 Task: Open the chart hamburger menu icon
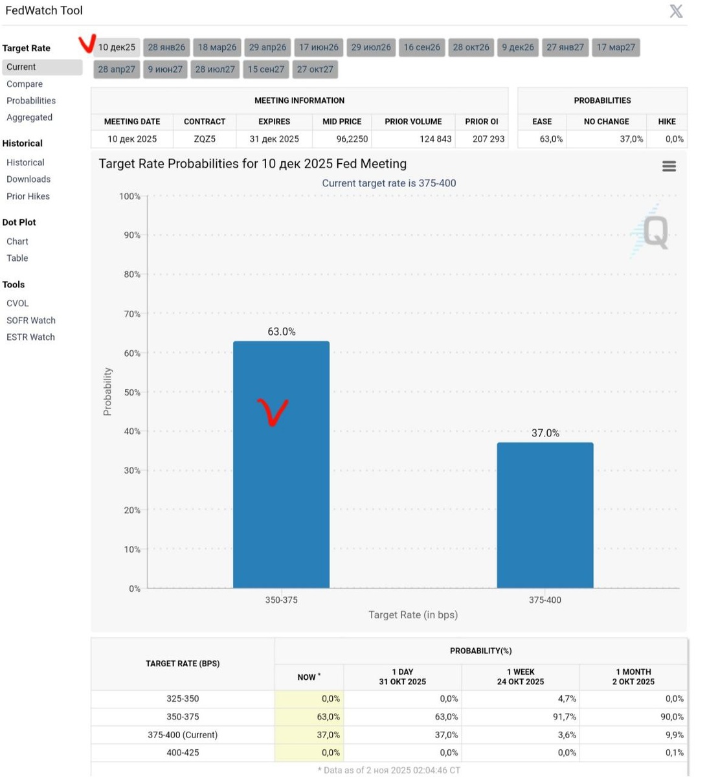(x=669, y=166)
